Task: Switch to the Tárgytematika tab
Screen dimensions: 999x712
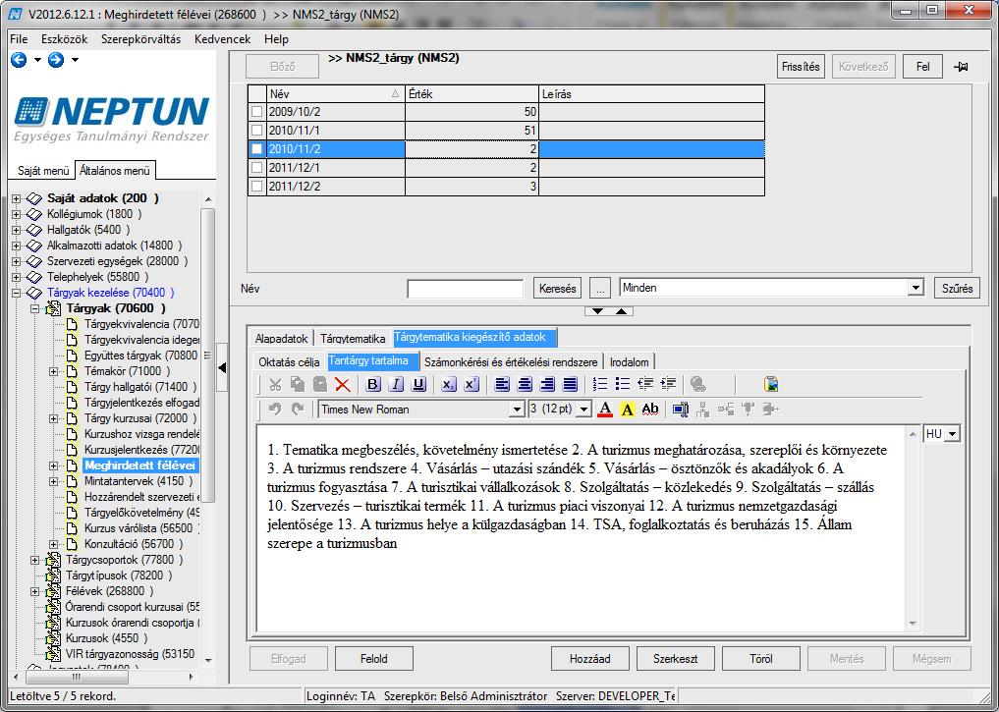Action: (x=353, y=338)
